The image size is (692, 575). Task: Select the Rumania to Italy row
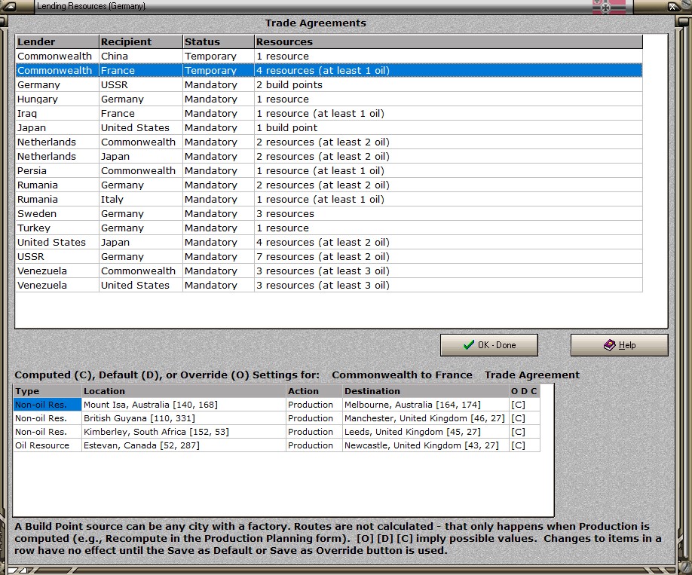329,200
